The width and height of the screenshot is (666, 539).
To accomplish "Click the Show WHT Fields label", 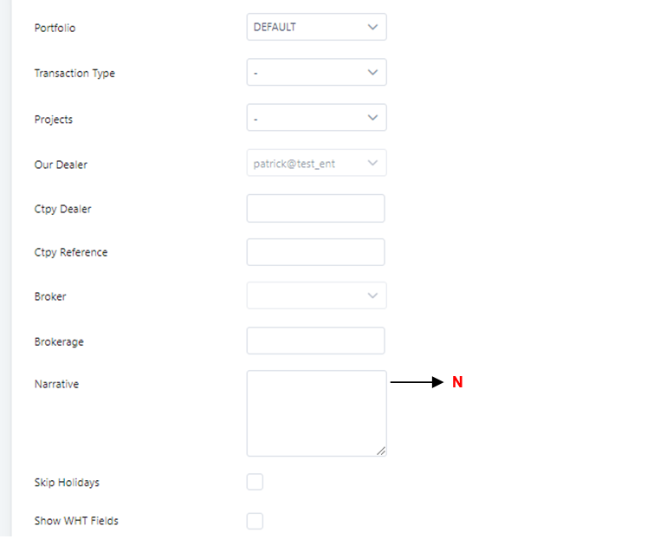I will tap(76, 521).
